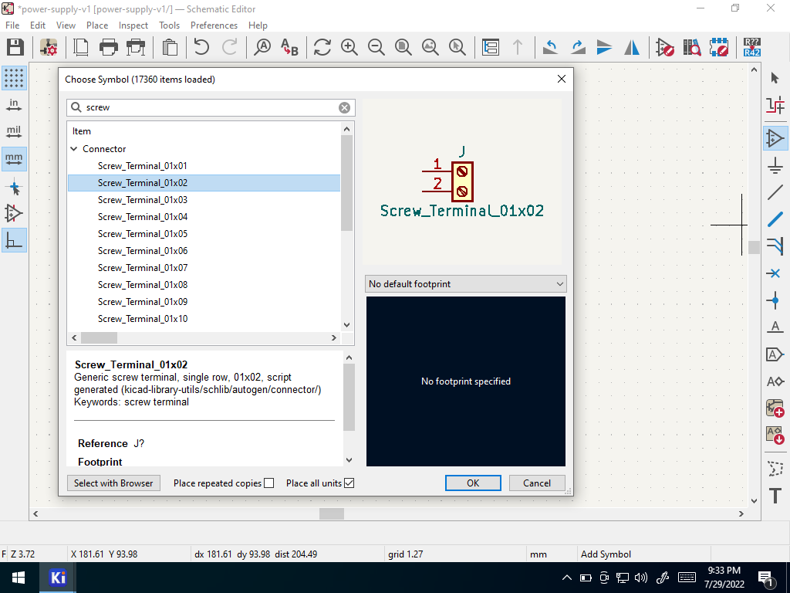The image size is (790, 593).
Task: Click Select with Browser button
Action: [113, 483]
